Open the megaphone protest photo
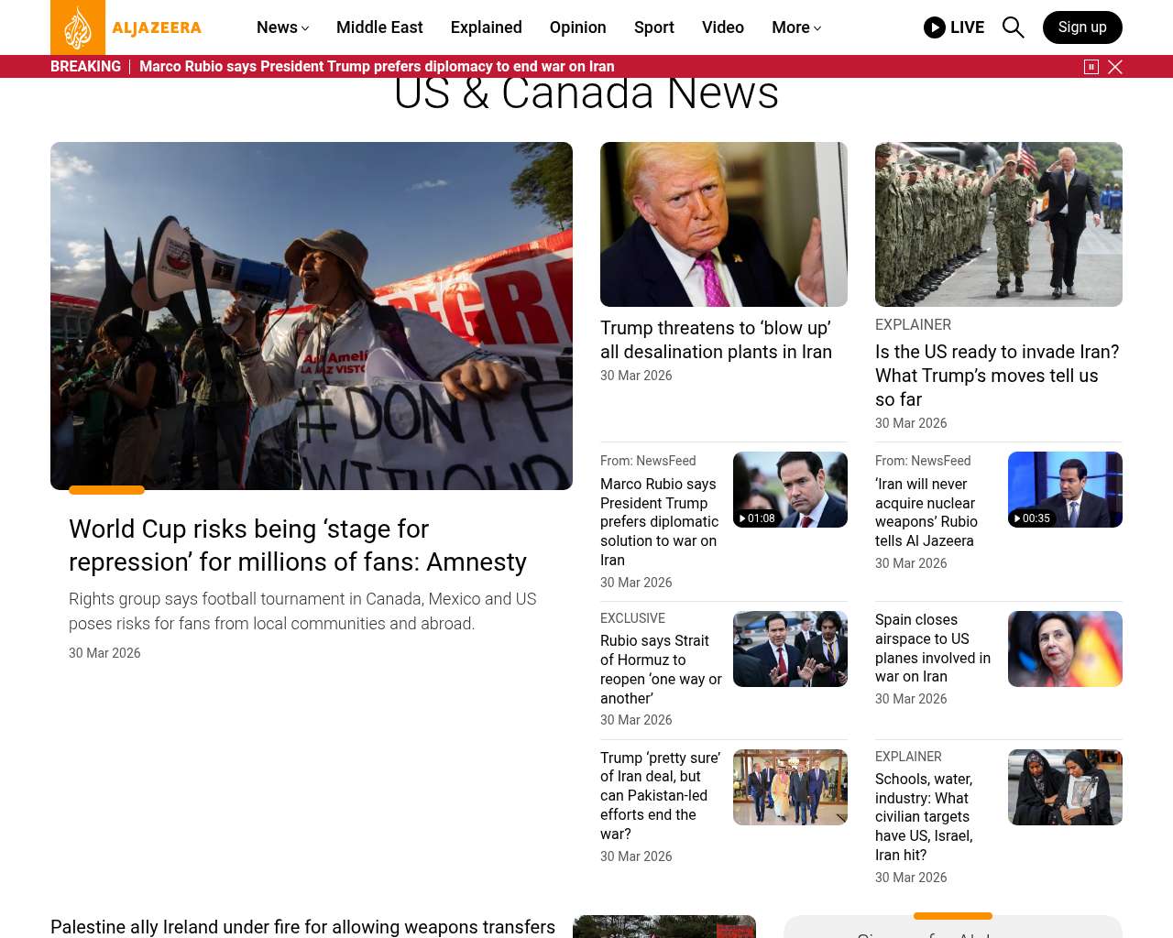1173x938 pixels. [312, 316]
